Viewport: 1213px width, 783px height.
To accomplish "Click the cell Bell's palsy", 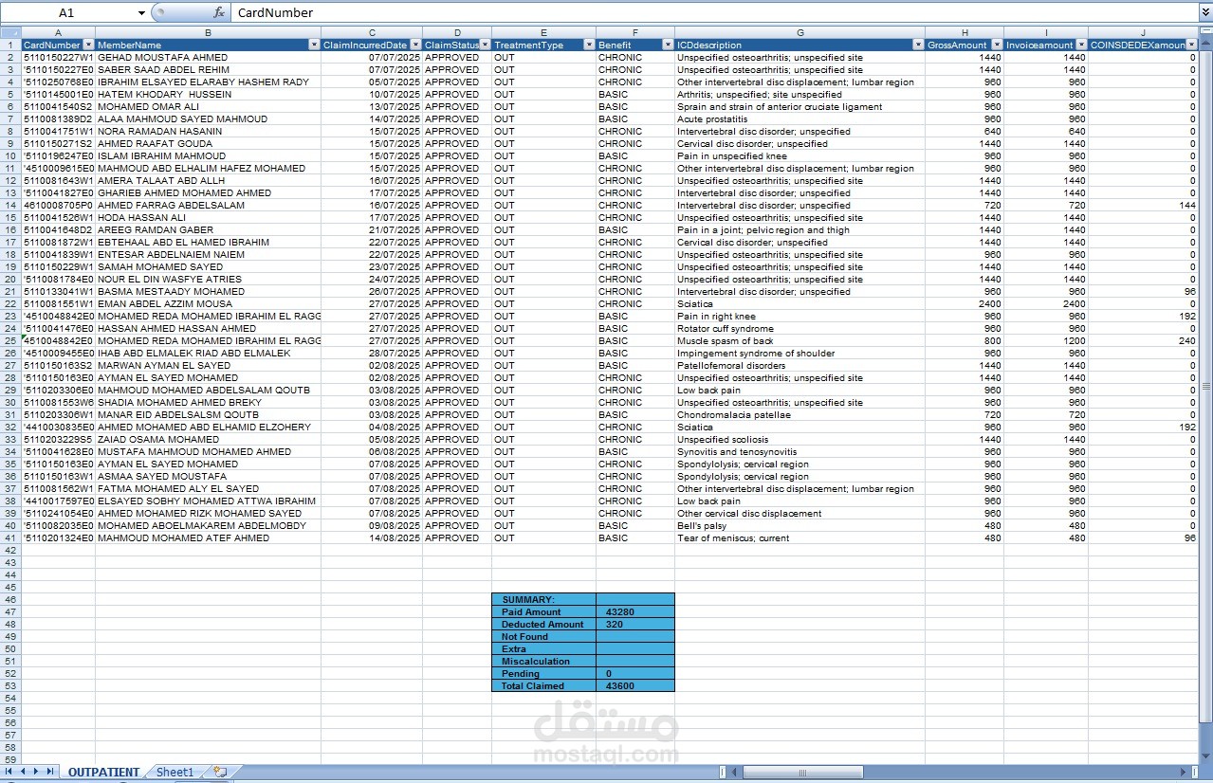I will click(x=799, y=525).
